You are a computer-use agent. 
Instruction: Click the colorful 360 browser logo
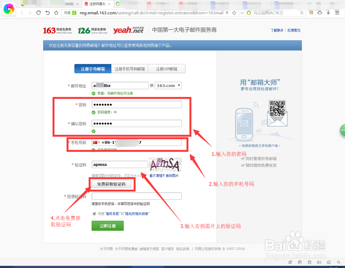click(9, 9)
